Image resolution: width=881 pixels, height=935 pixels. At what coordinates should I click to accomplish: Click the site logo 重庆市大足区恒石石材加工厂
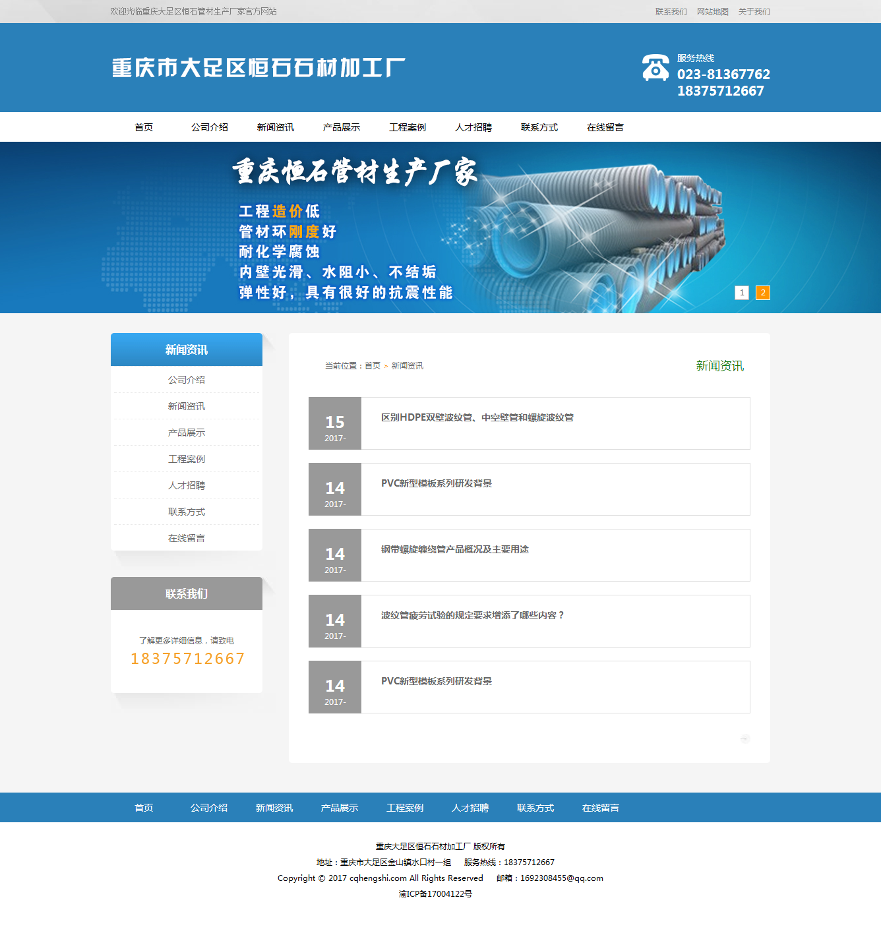258,68
